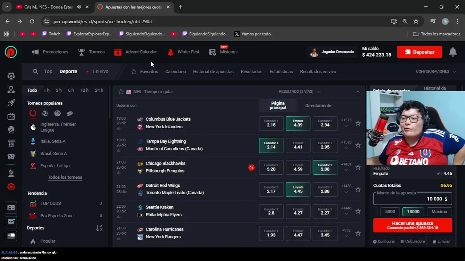The image size is (465, 261).
Task: Click the search magnifier next to Top
Action: pos(35,71)
